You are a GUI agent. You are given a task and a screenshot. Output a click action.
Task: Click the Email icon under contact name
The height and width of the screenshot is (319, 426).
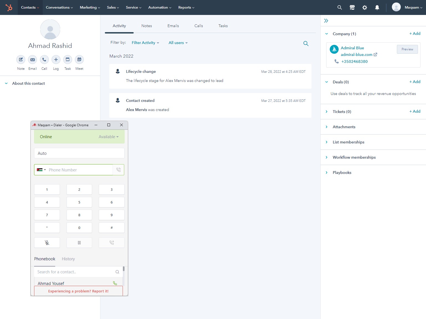point(32,60)
